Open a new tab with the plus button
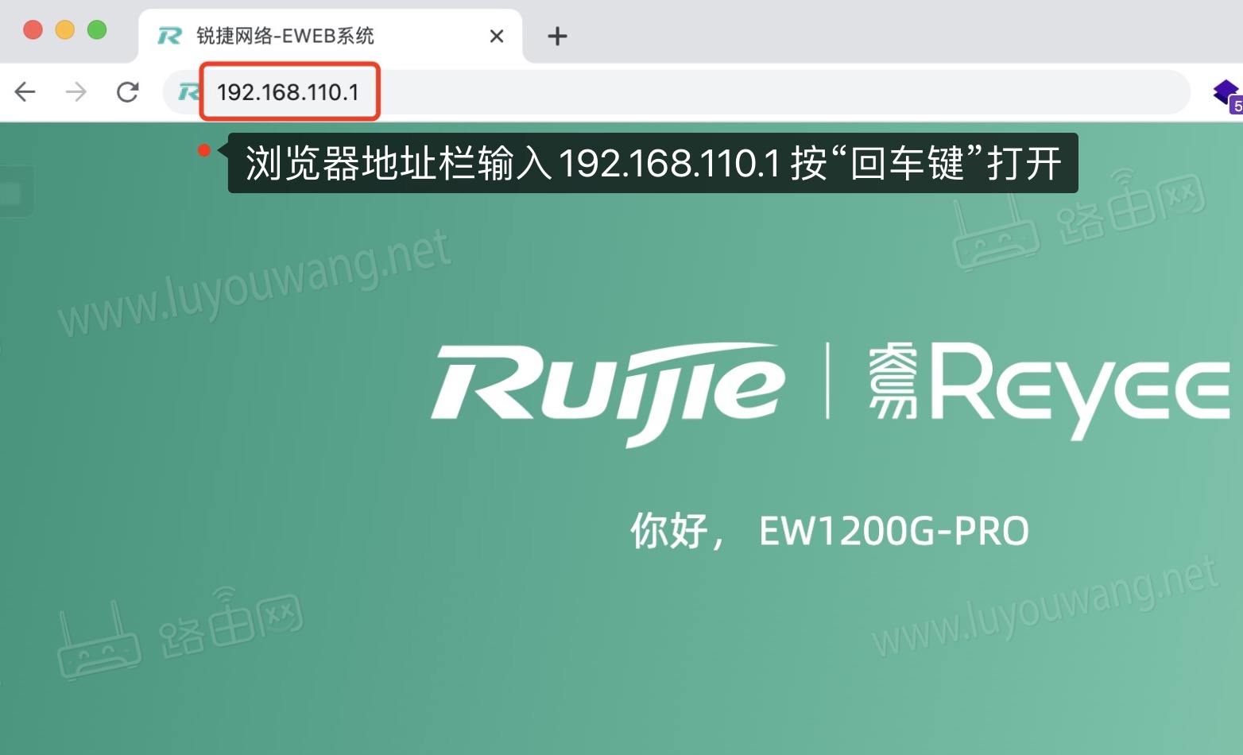Viewport: 1243px width, 755px height. pyautogui.click(x=556, y=36)
